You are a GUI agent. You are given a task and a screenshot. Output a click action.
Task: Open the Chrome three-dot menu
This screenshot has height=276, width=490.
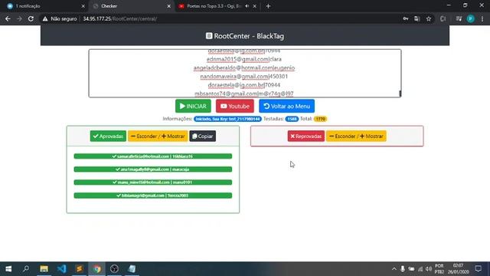point(482,18)
